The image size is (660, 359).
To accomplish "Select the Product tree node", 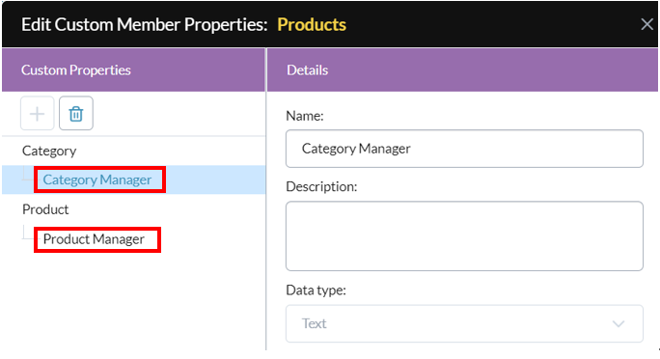I will click(45, 209).
